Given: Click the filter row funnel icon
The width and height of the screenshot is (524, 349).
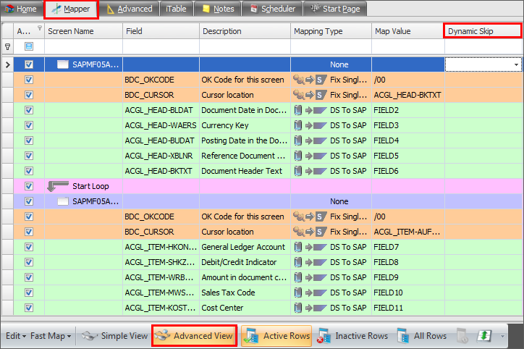Looking at the screenshot, I should [x=7, y=46].
